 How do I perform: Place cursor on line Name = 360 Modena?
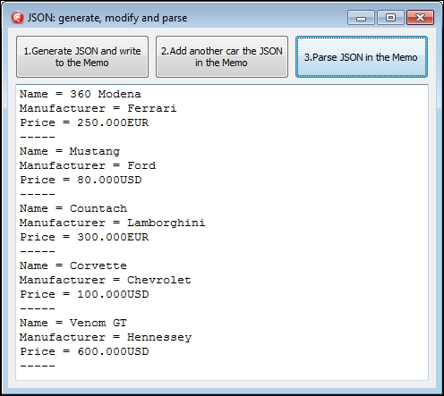click(81, 94)
